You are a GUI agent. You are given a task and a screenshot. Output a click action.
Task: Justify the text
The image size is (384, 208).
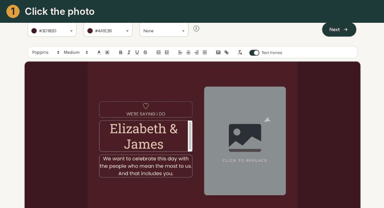(205, 52)
